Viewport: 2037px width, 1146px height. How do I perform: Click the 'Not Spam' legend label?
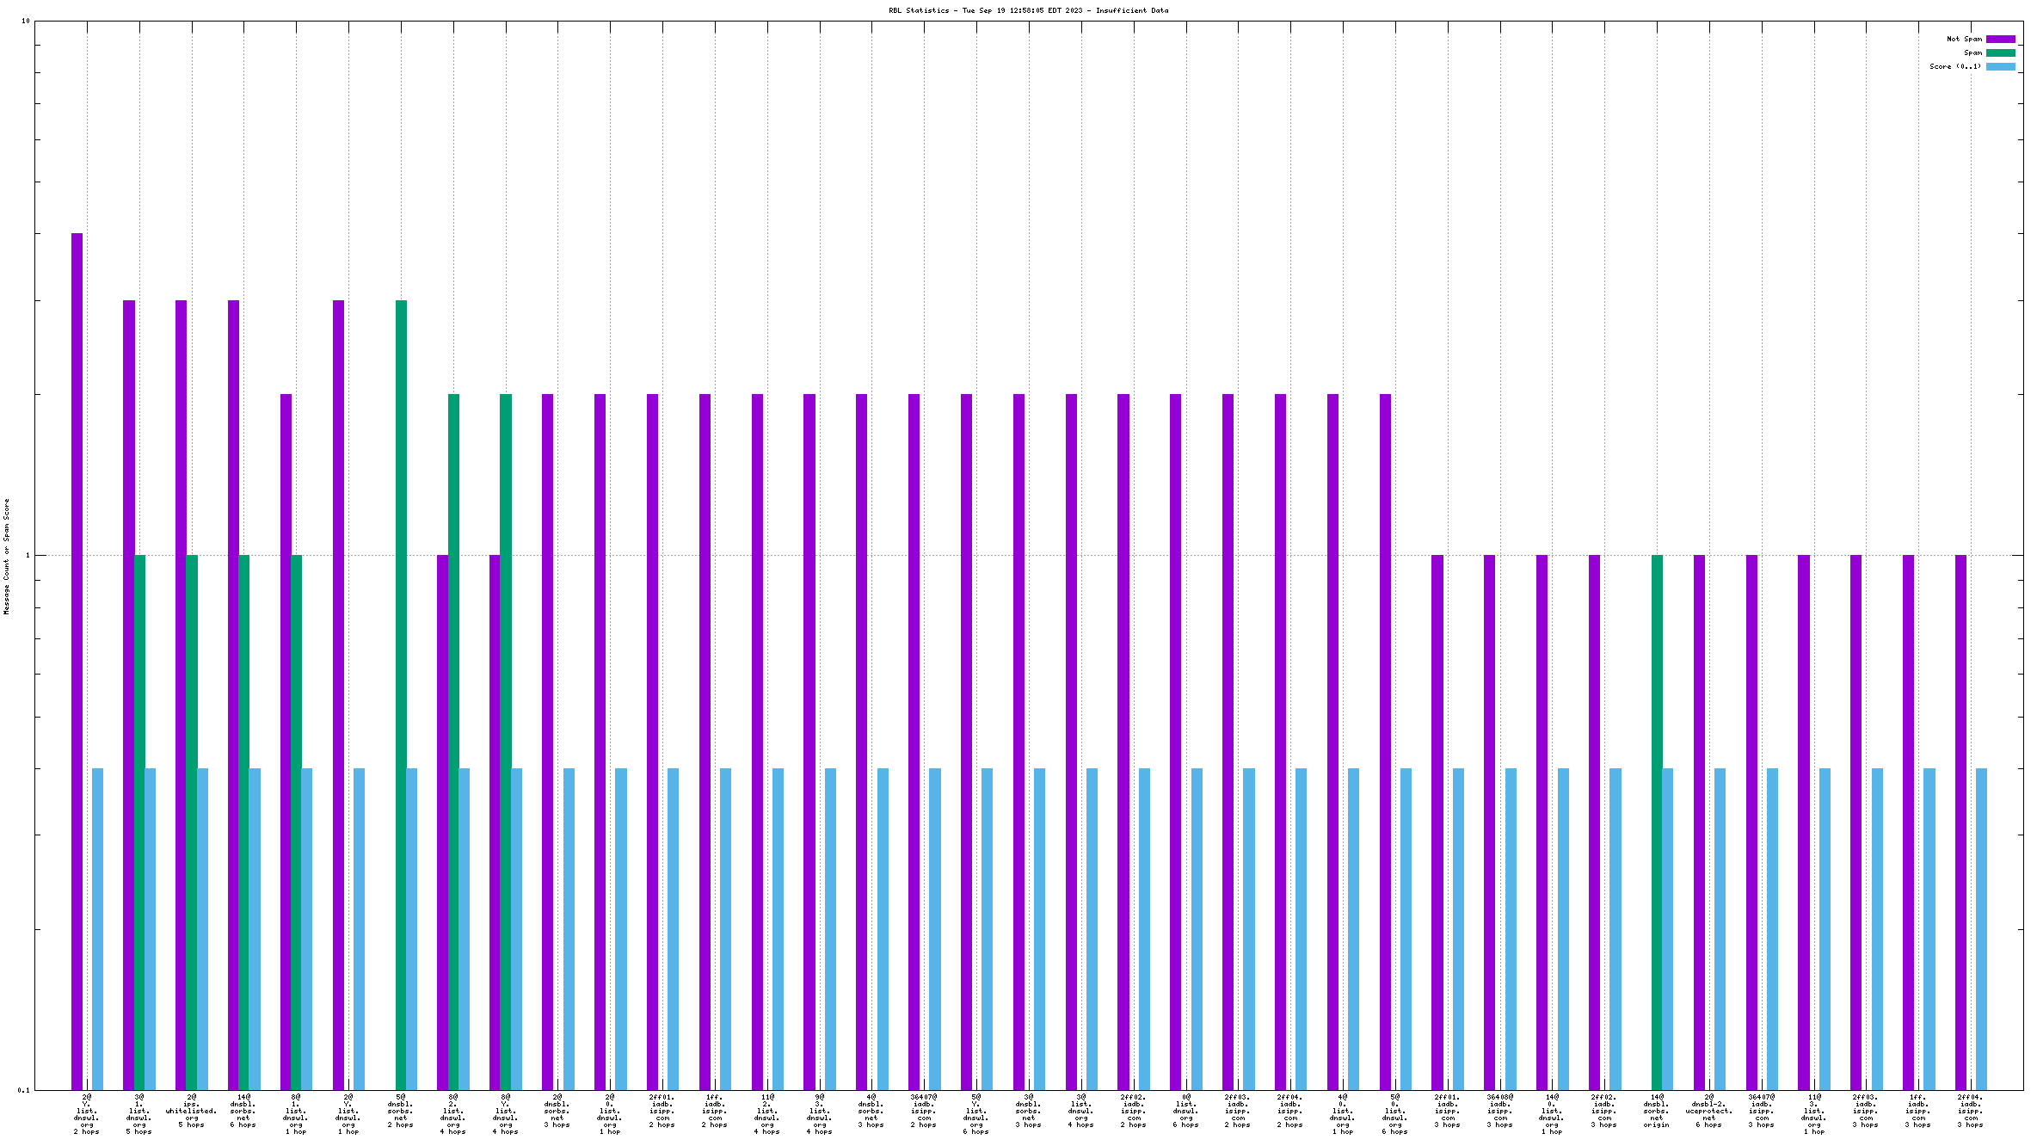[x=1964, y=39]
